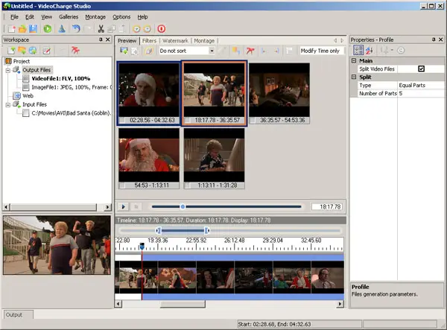Click the red Stop power icon
The image size is (447, 330).
tap(161, 28)
